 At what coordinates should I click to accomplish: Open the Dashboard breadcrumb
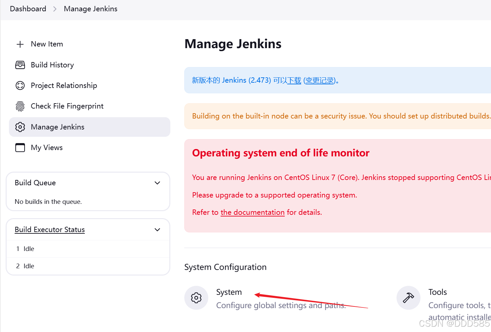(x=28, y=9)
